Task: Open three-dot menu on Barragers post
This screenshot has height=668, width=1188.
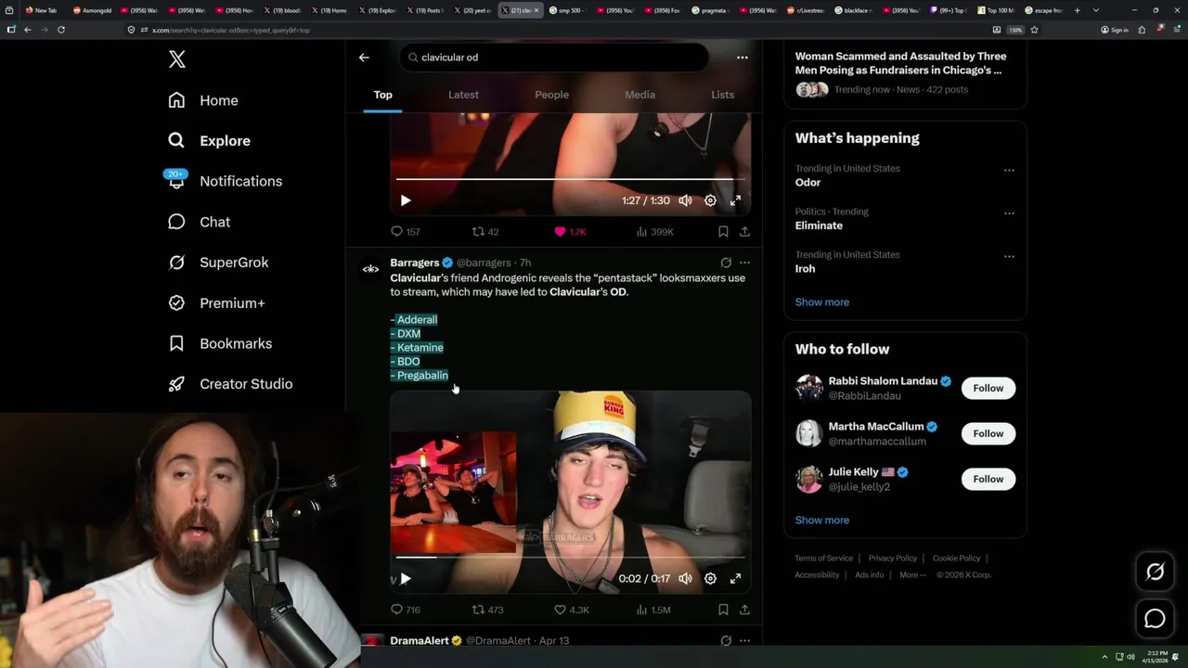Action: (x=744, y=263)
